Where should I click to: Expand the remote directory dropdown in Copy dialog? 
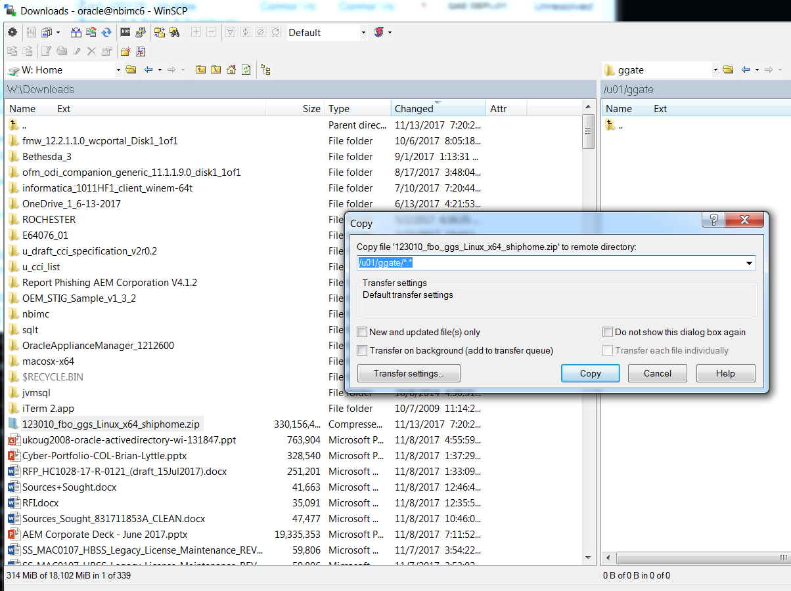pyautogui.click(x=748, y=262)
